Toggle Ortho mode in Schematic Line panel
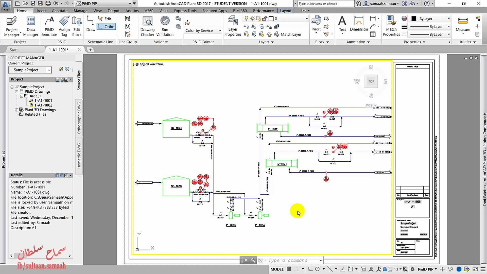Image resolution: width=487 pixels, height=274 pixels. click(x=106, y=27)
